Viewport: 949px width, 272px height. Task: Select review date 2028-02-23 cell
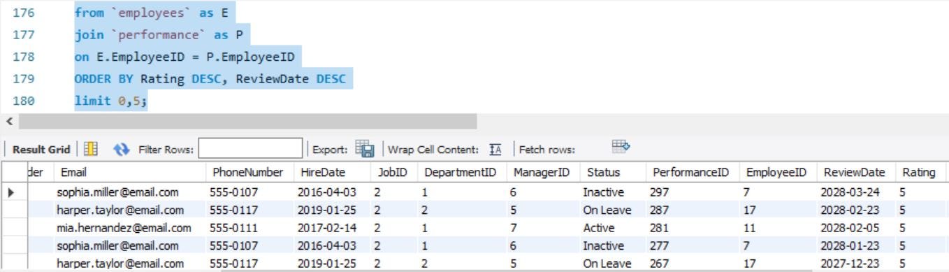[x=857, y=210]
